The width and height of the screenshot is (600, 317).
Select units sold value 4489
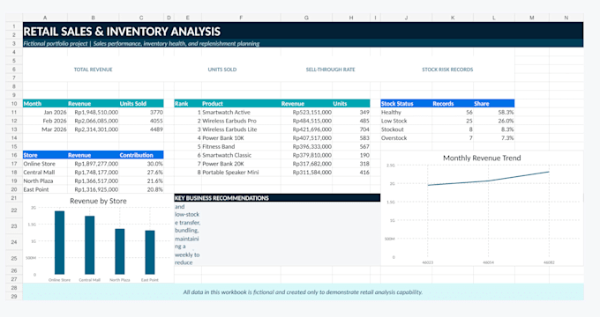click(x=141, y=129)
